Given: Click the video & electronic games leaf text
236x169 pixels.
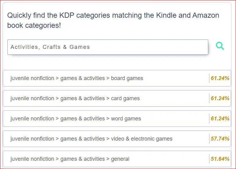Looking at the screenshot, I should tap(142, 139).
